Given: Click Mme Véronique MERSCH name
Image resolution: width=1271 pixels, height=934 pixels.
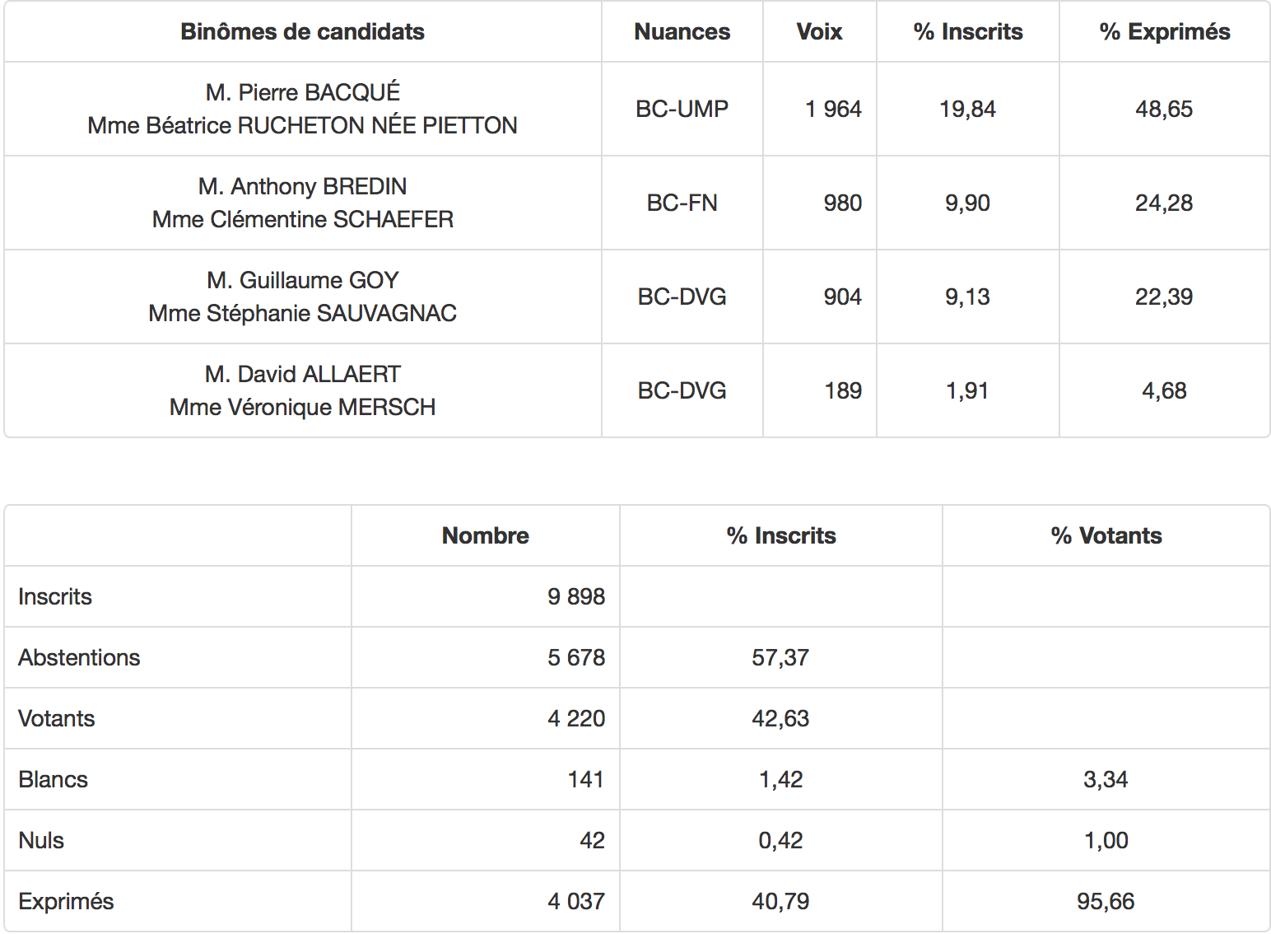Looking at the screenshot, I should 302,407.
